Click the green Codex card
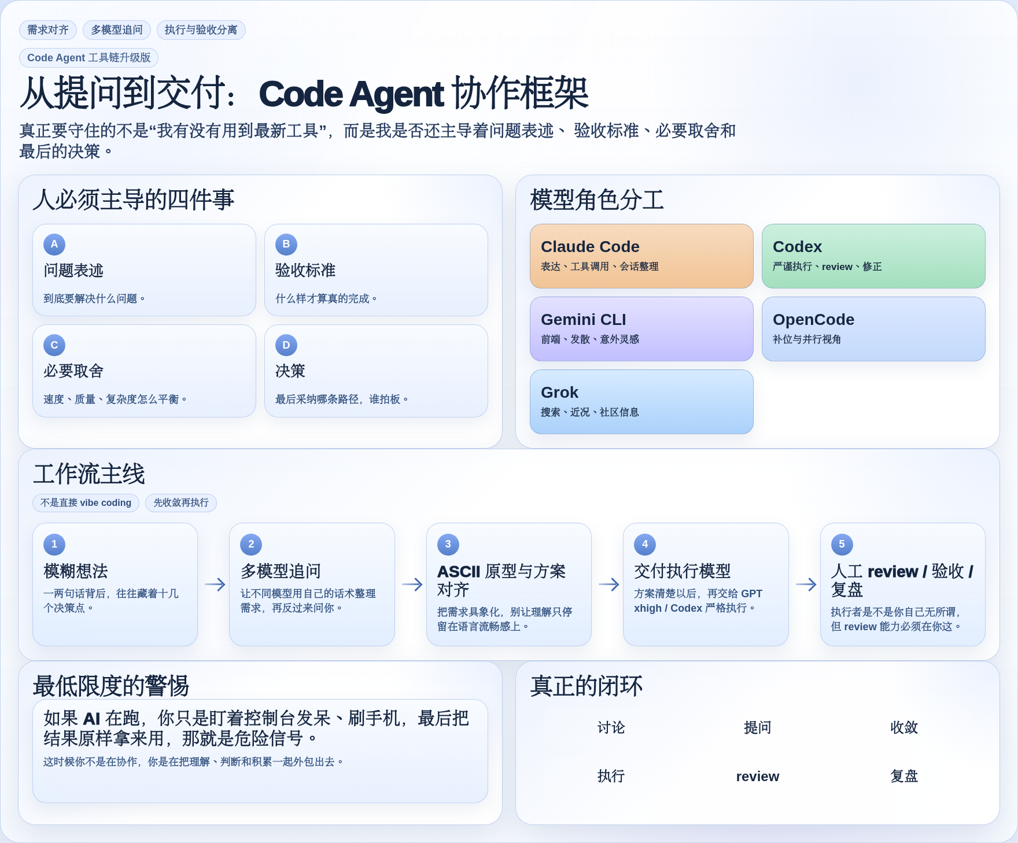The width and height of the screenshot is (1018, 843). 873,256
